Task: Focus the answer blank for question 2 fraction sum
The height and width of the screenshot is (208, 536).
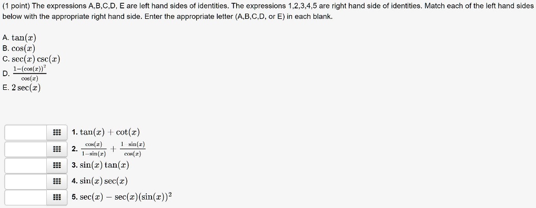Action: (26, 149)
